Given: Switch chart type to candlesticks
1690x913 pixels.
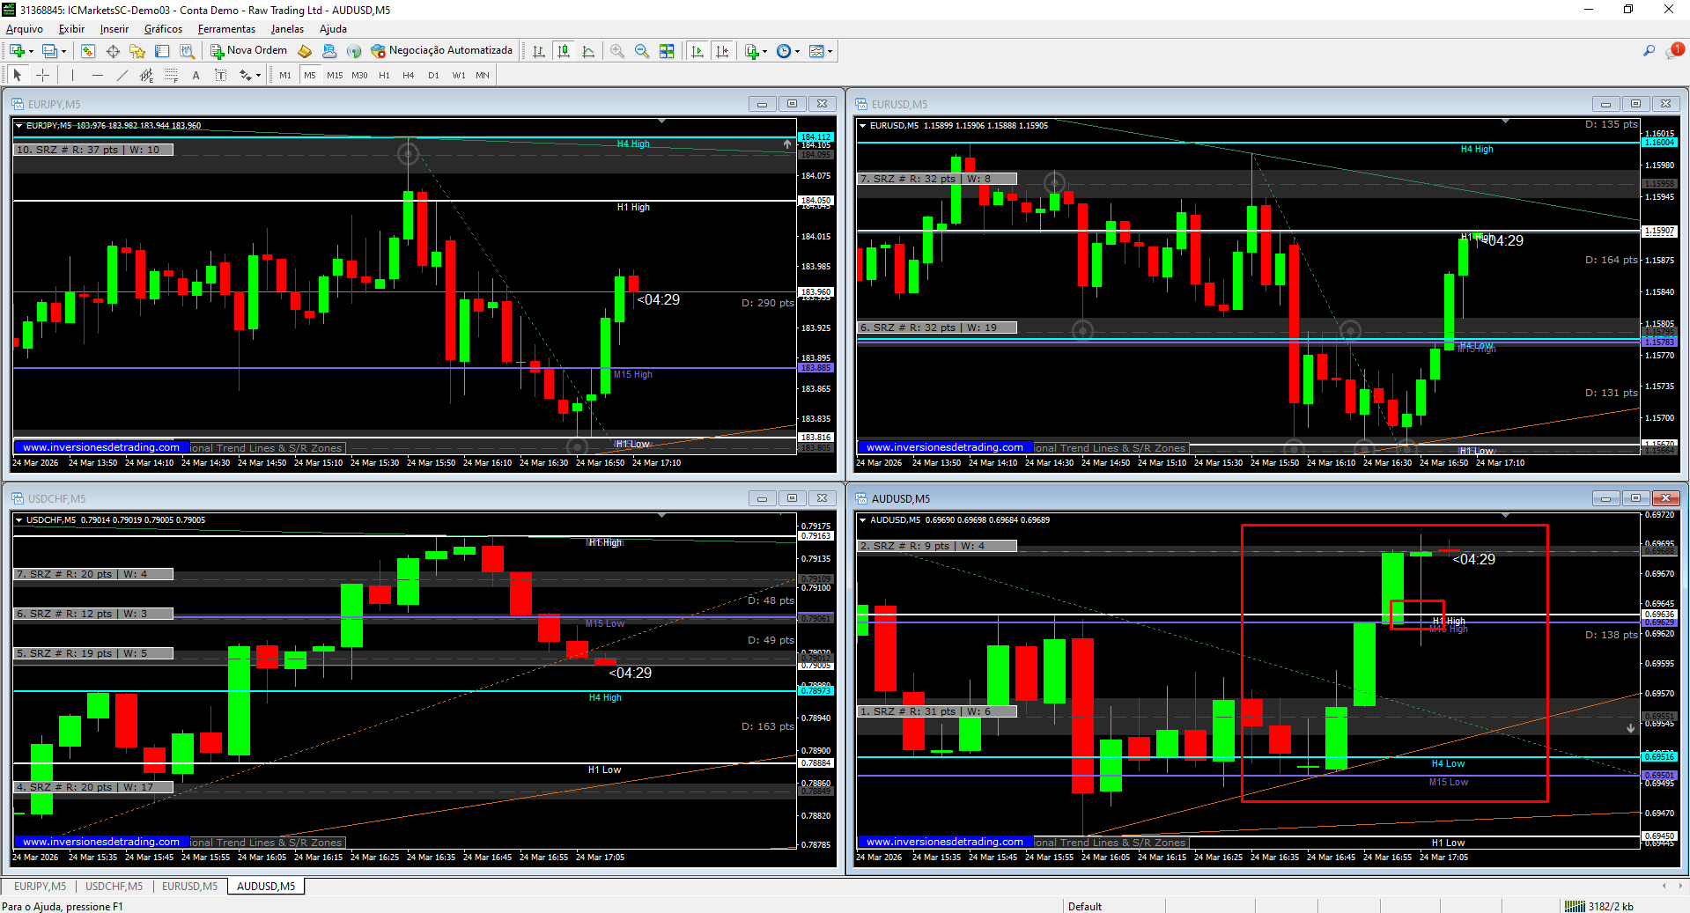Looking at the screenshot, I should [x=564, y=51].
